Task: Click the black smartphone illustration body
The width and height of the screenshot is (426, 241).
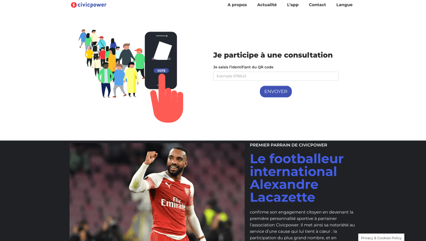Action: (161, 60)
